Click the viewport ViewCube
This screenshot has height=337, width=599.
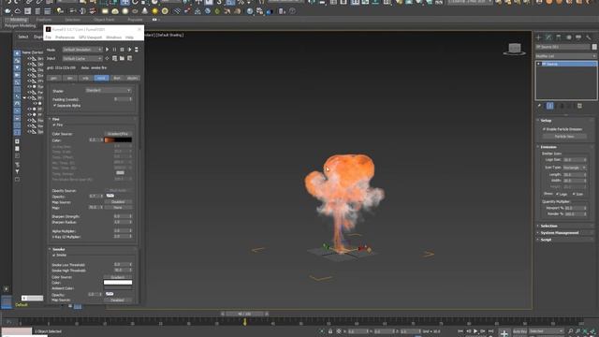click(x=515, y=49)
